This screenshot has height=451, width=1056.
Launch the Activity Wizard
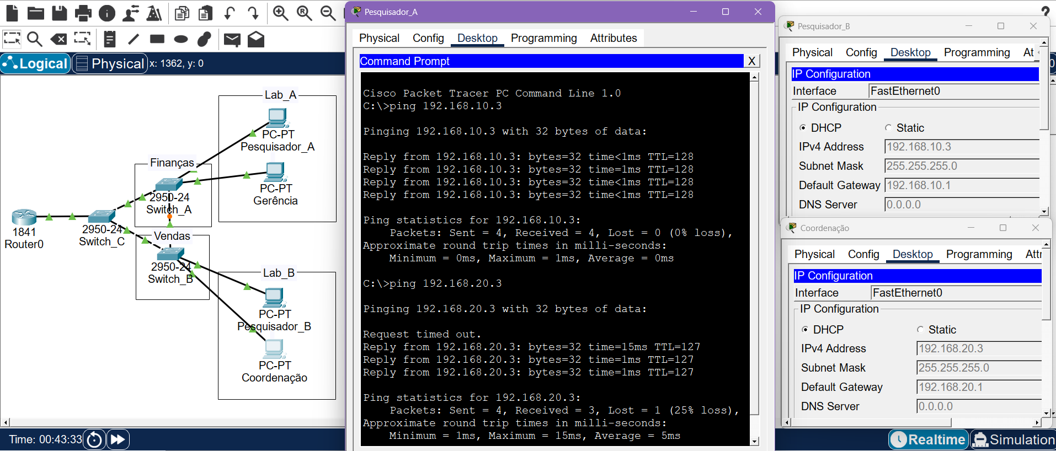point(154,13)
